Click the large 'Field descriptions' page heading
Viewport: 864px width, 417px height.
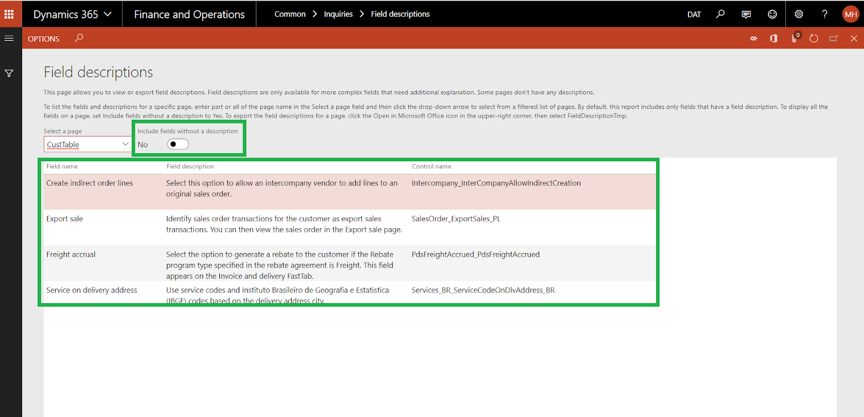[98, 72]
